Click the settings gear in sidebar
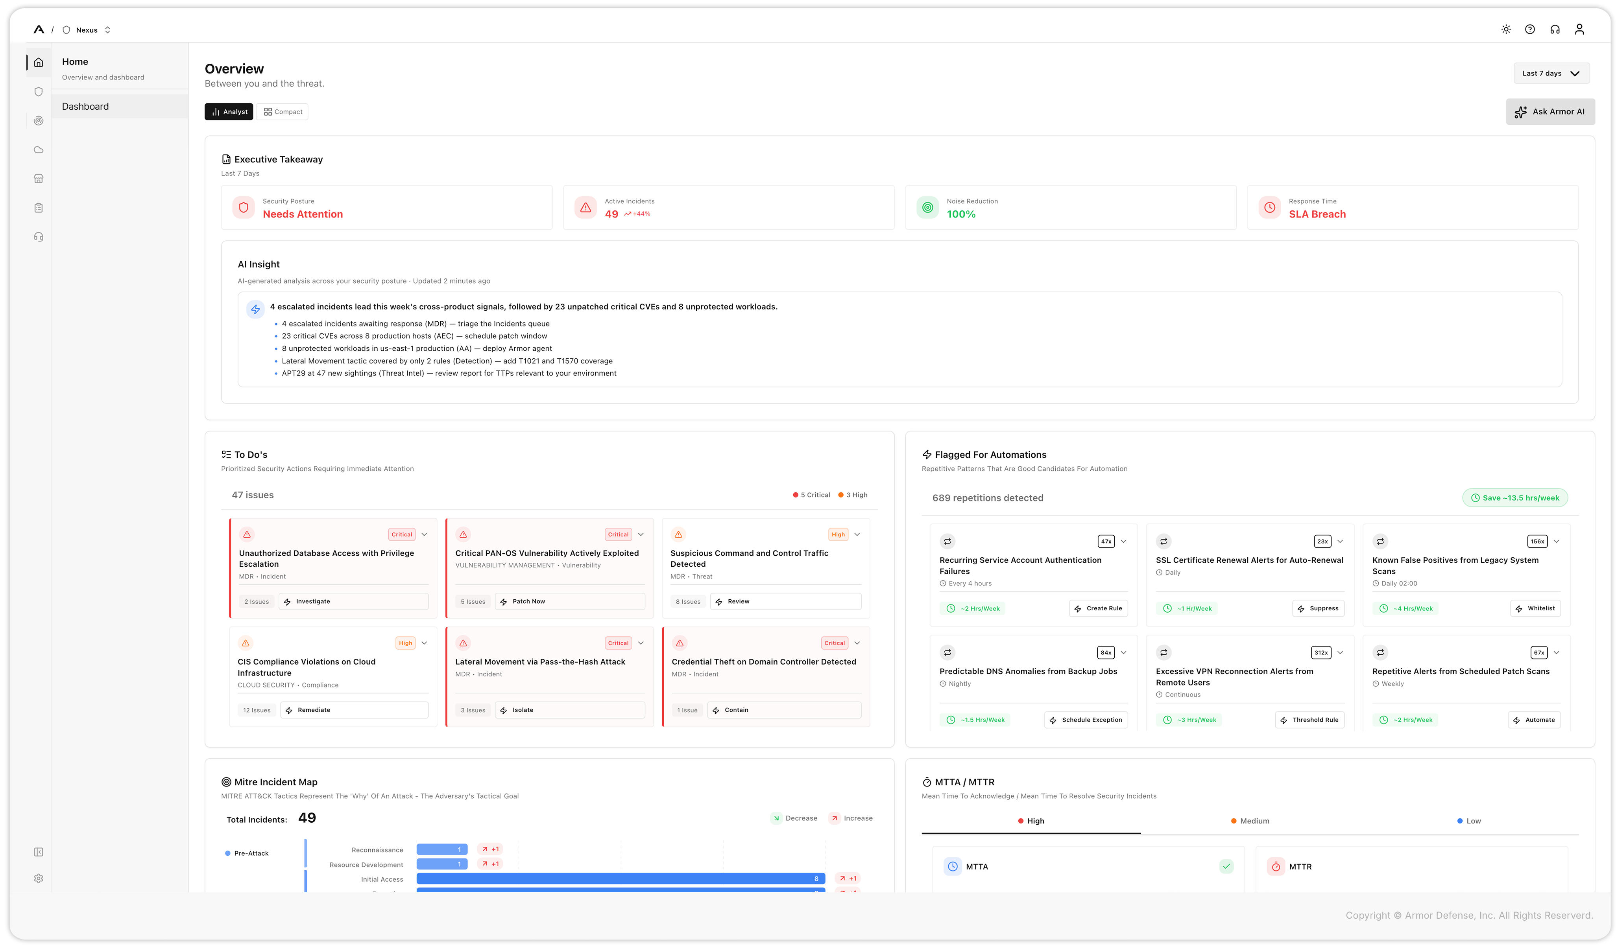Image resolution: width=1616 pixels, height=945 pixels. tap(39, 878)
